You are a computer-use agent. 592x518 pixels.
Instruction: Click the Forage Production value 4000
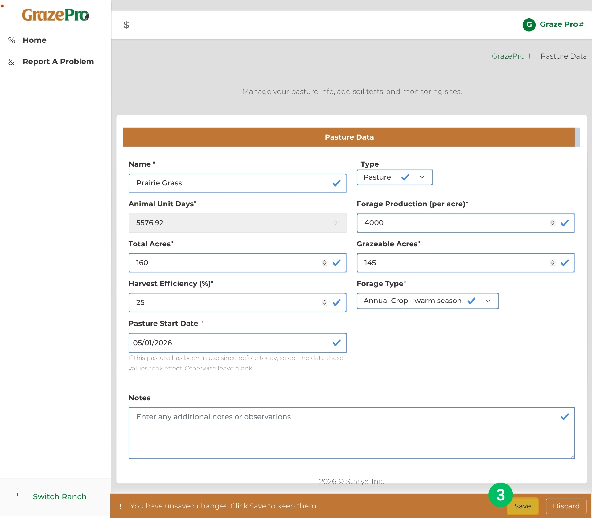(374, 223)
